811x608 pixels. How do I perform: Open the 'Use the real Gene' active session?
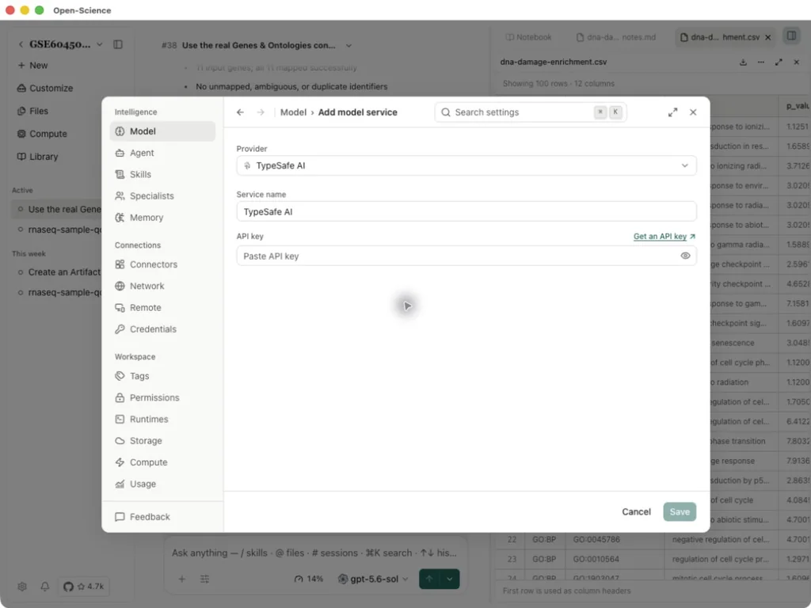(x=57, y=209)
